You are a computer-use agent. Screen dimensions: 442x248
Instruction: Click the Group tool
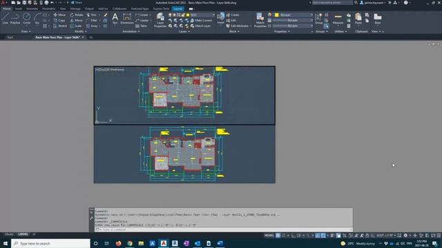tap(319, 19)
